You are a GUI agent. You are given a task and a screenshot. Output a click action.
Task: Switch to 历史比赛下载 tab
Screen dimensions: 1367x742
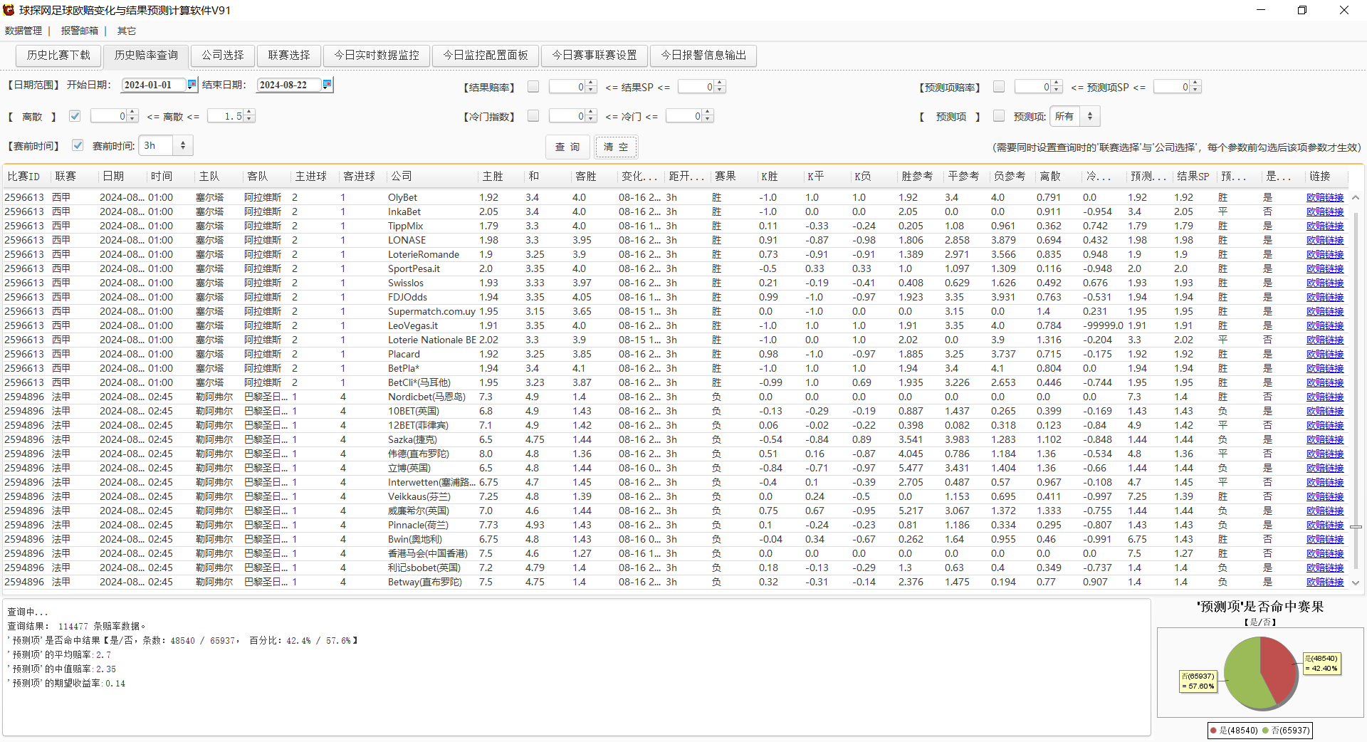click(x=58, y=55)
